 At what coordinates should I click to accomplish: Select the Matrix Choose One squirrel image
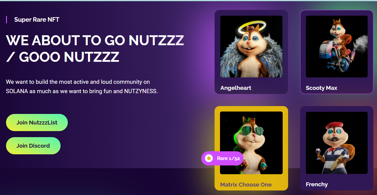click(251, 143)
